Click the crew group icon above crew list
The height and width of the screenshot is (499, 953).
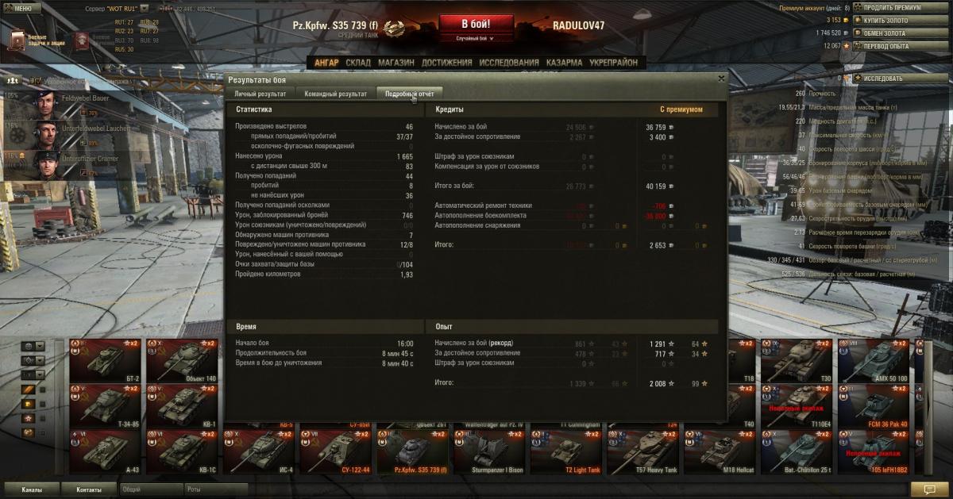pyautogui.click(x=12, y=81)
